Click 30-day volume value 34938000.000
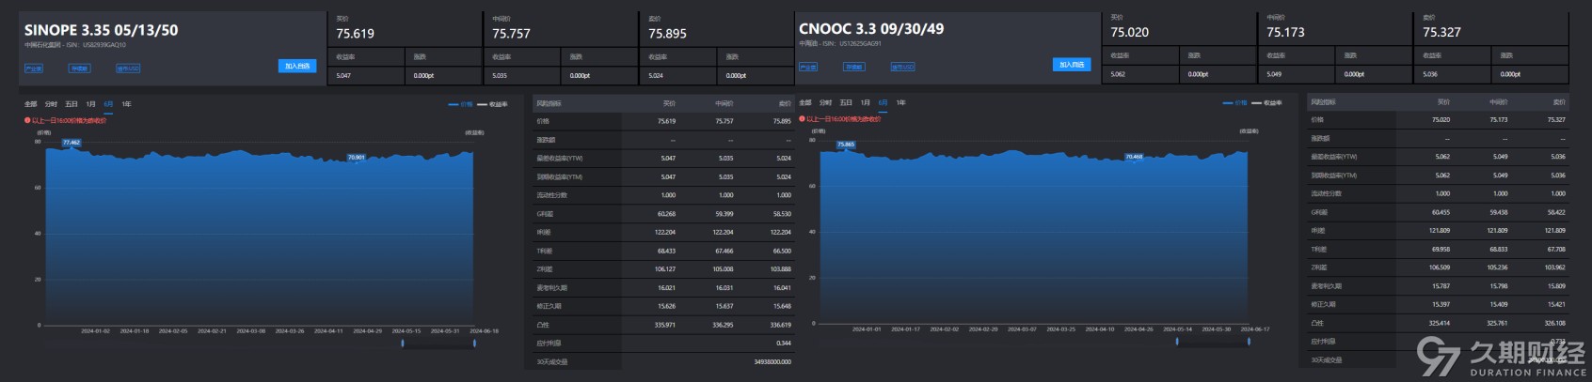 pos(772,361)
